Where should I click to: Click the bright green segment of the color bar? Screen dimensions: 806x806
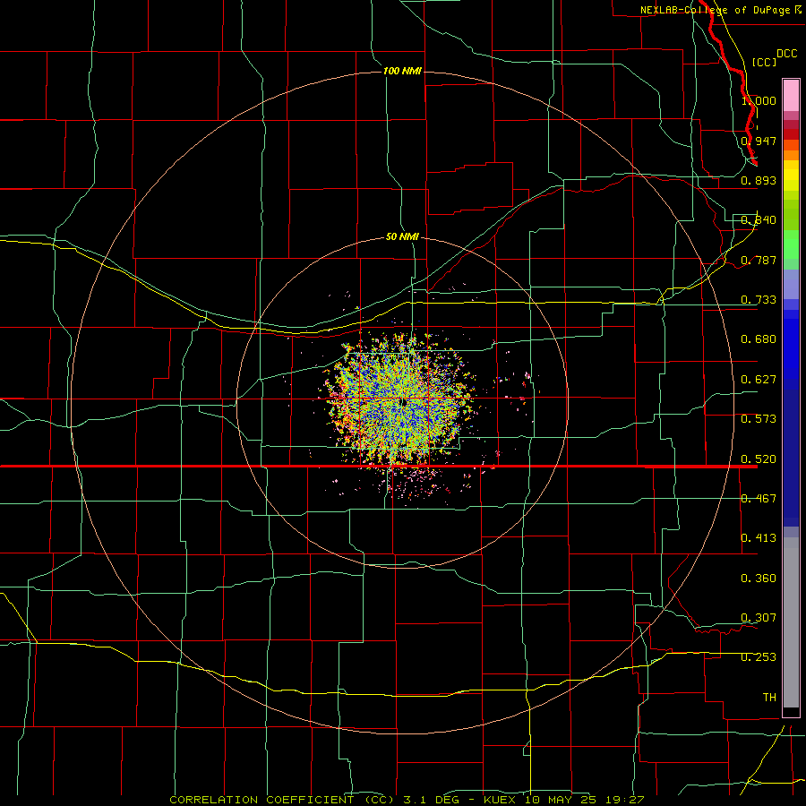[x=791, y=244]
